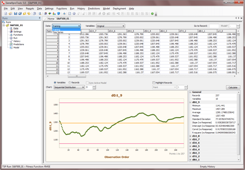Collapse the d0:t_9 statistics group
This screenshot has width=245, height=170.
[190, 102]
